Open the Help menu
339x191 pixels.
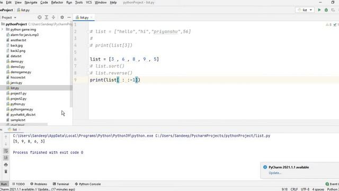(x=113, y=2)
